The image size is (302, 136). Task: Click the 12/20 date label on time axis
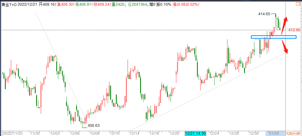click(x=174, y=133)
